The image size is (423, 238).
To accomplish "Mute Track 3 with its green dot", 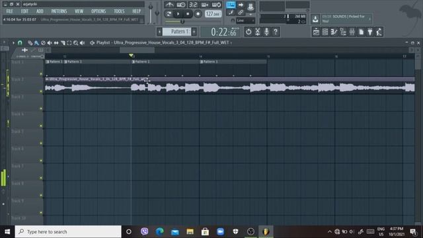I will 41,108.
